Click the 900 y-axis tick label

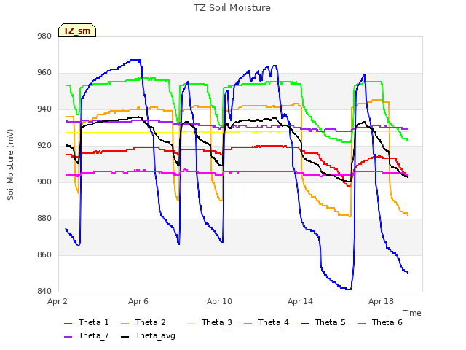coord(44,182)
